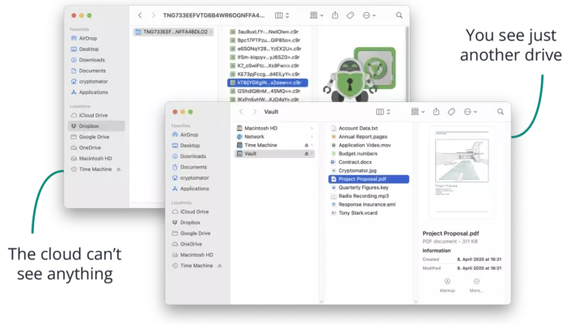Click the search icon in the Vault window
575x324 pixels.
click(x=500, y=112)
